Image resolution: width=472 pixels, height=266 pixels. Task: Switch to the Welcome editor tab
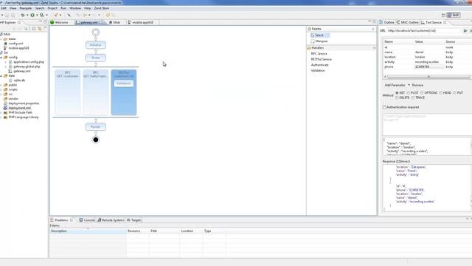(x=59, y=22)
